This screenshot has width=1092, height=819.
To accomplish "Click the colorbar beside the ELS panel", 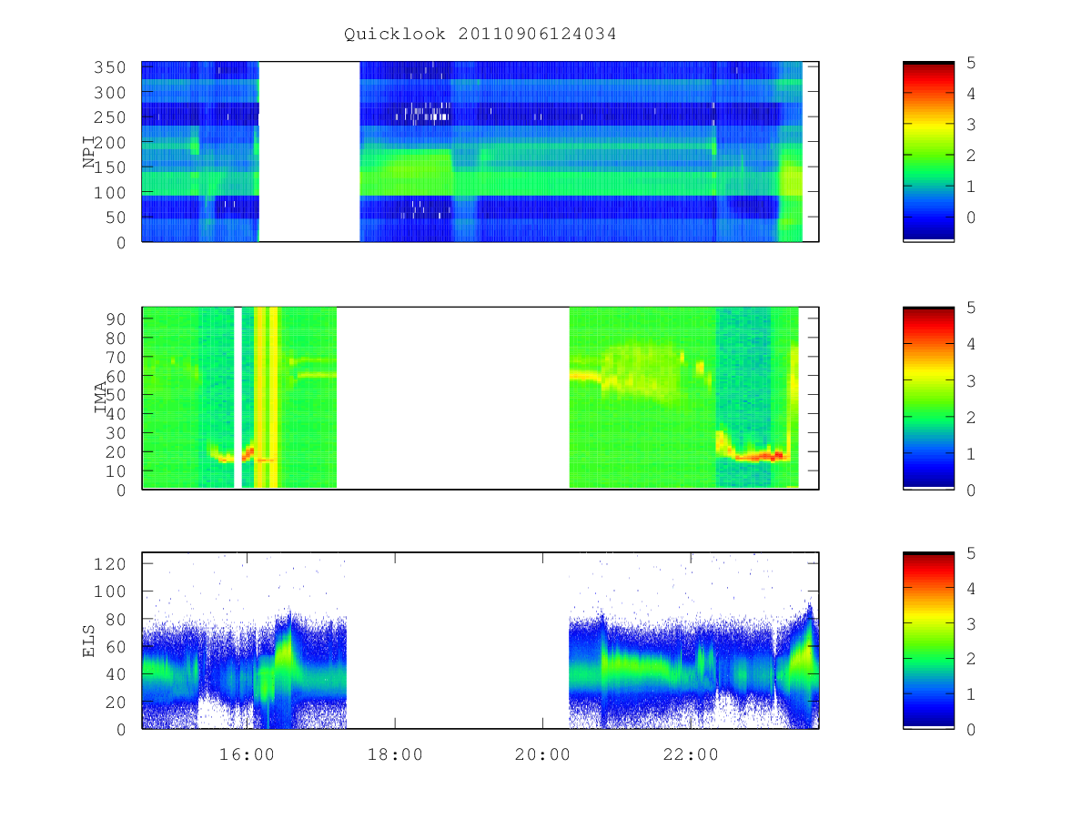I will [x=928, y=641].
